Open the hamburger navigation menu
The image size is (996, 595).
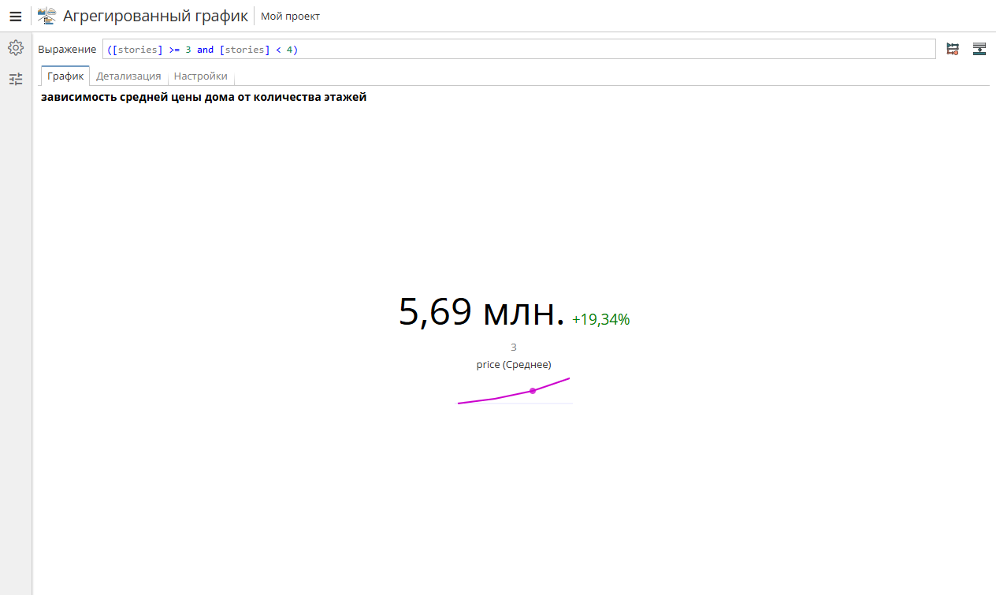[15, 16]
